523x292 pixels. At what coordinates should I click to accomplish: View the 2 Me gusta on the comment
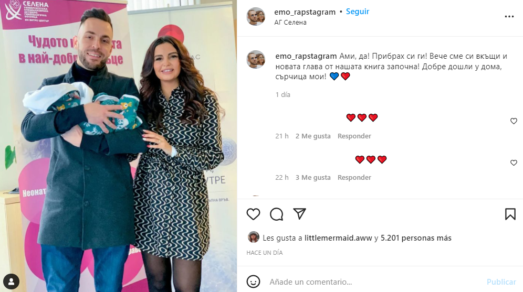click(x=313, y=136)
